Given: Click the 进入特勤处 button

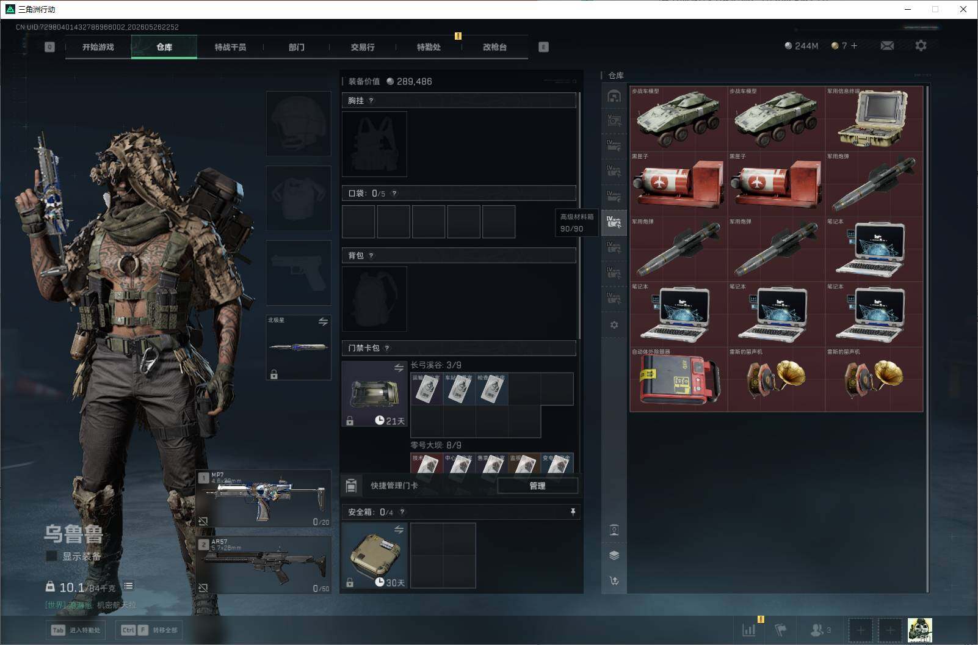Looking at the screenshot, I should click(x=76, y=630).
